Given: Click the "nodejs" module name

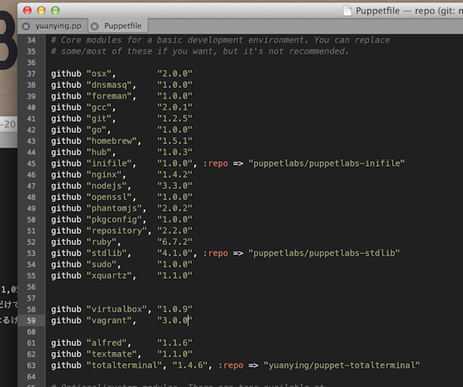Looking at the screenshot, I should coord(107,186).
